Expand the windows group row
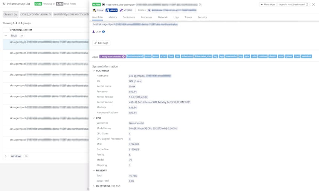Image resolution: width=319 pixels, height=191 pixels. coord(6,156)
